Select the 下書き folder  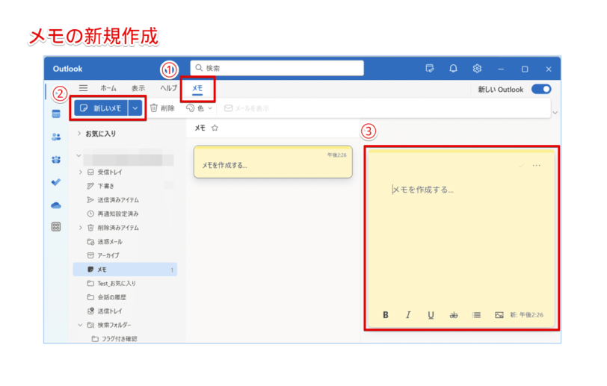125,186
